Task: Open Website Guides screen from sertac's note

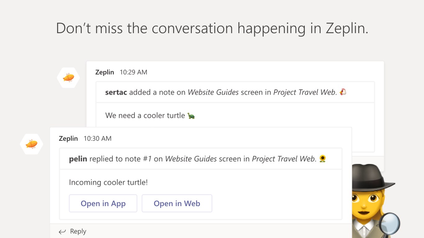Action: [x=213, y=92]
